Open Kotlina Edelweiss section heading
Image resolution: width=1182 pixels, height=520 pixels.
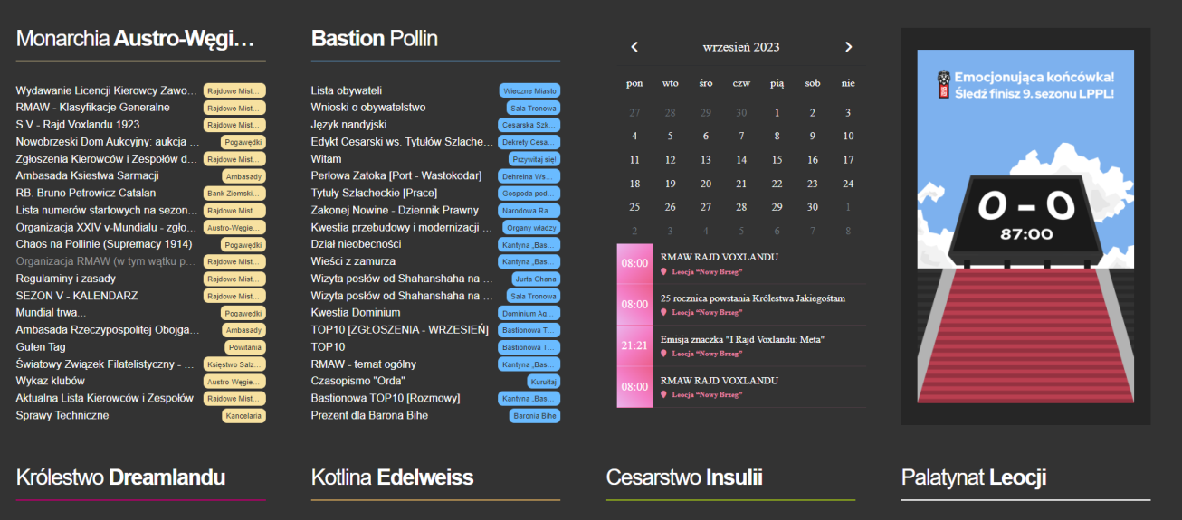[x=392, y=477]
